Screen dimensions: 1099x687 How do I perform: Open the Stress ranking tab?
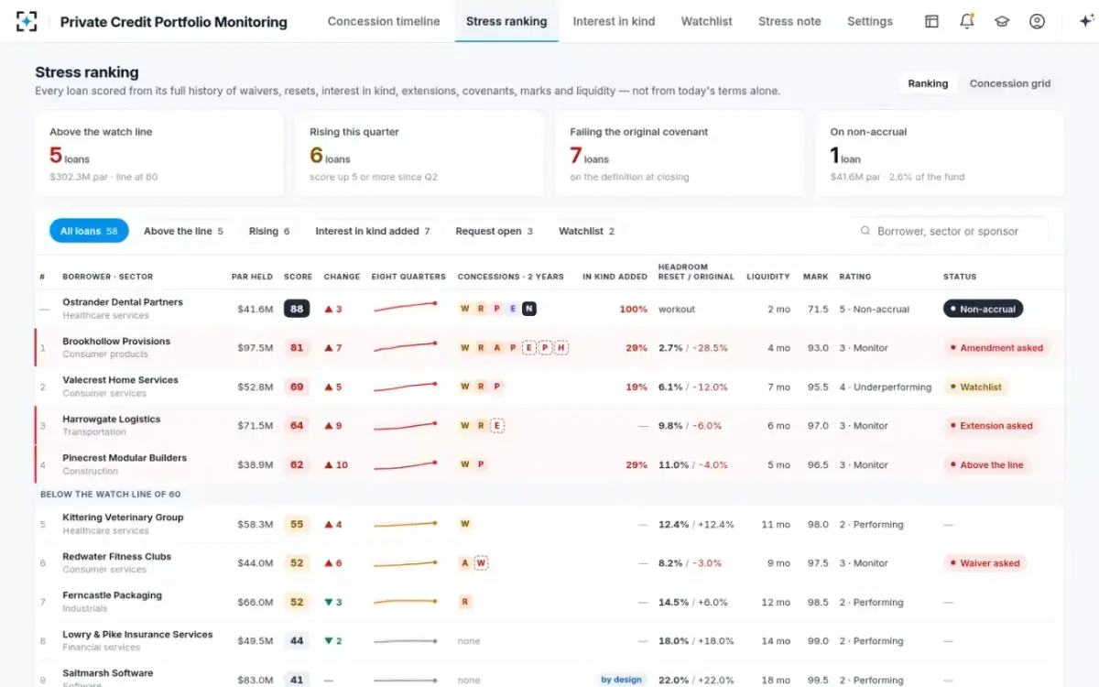point(506,21)
